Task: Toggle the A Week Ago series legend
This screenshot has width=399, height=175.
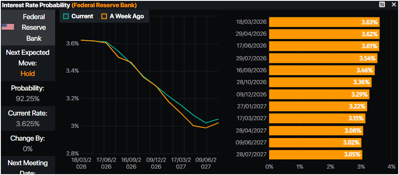Action: tap(123, 16)
